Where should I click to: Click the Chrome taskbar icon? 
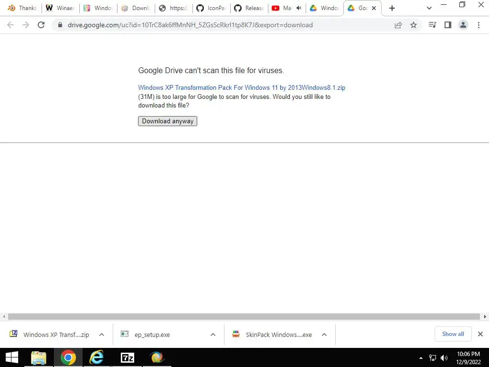(68, 357)
